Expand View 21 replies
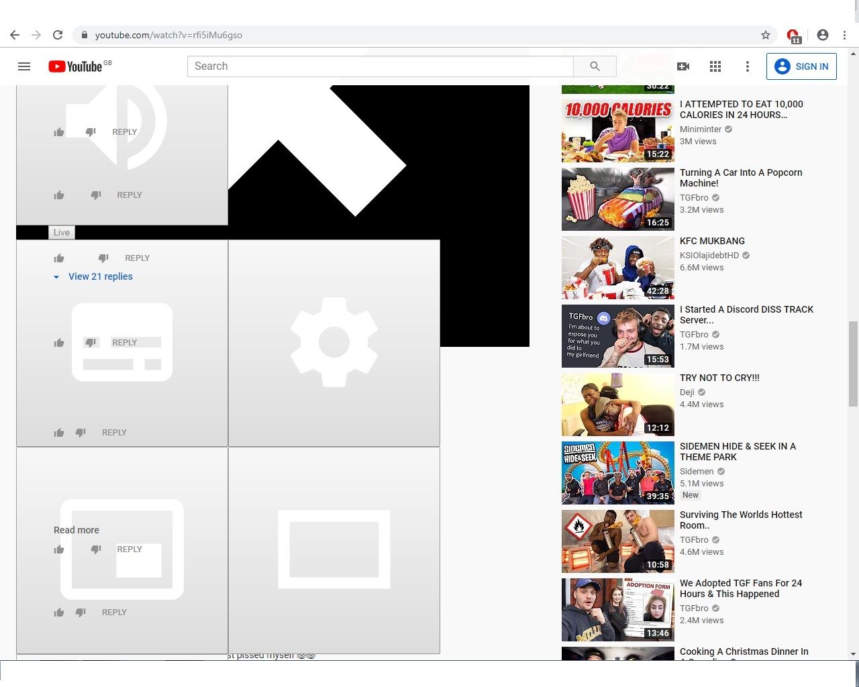859x687 pixels. pyautogui.click(x=100, y=276)
